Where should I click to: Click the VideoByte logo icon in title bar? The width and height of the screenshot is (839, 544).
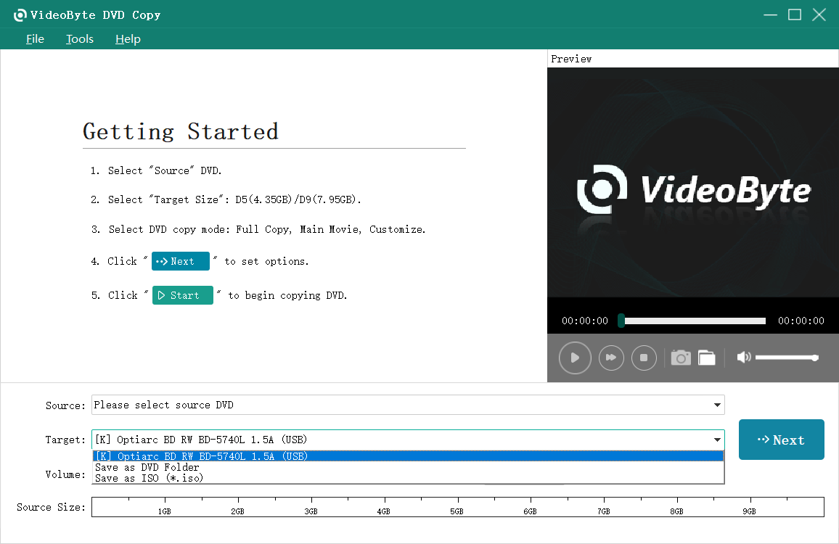pyautogui.click(x=20, y=15)
